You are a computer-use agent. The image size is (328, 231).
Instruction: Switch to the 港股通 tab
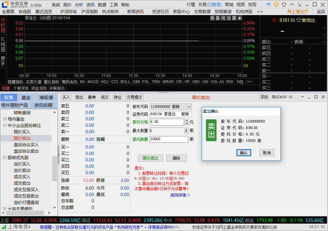[x=46, y=98]
